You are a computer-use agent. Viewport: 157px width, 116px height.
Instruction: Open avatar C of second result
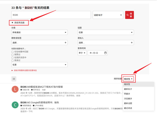15,105
